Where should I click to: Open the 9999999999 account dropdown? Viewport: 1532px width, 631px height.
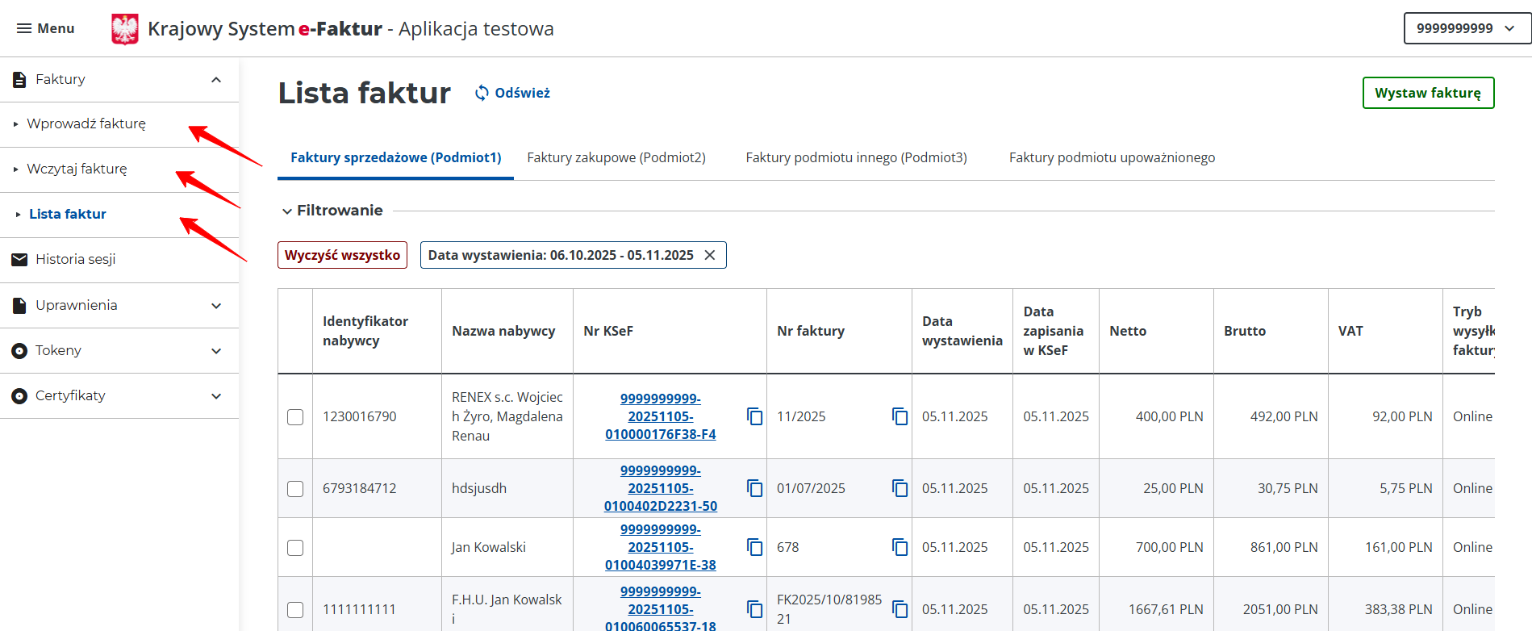click(1467, 28)
